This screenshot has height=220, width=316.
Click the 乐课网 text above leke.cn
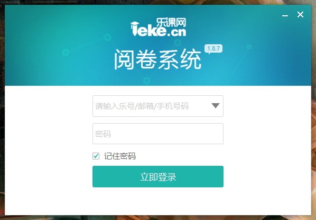point(171,23)
